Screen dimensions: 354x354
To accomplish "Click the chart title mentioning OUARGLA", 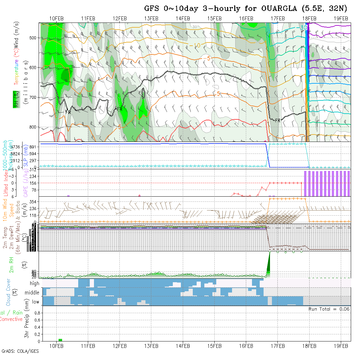I will coord(246,9).
